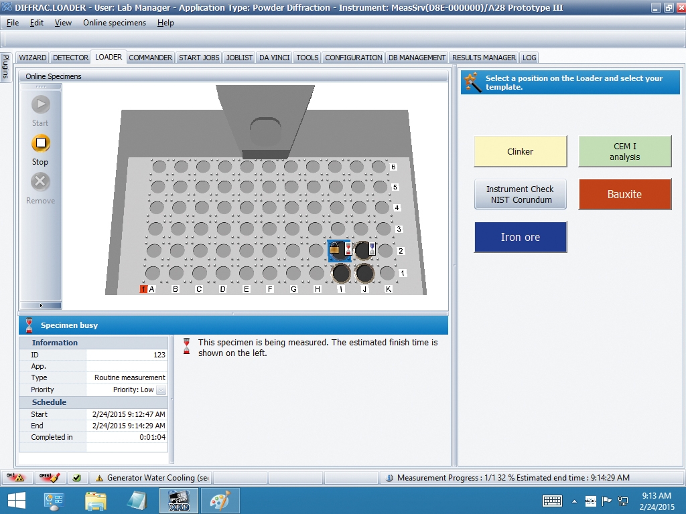This screenshot has height=514, width=686.
Task: Select the green checkmark status icon
Action: coord(77,477)
